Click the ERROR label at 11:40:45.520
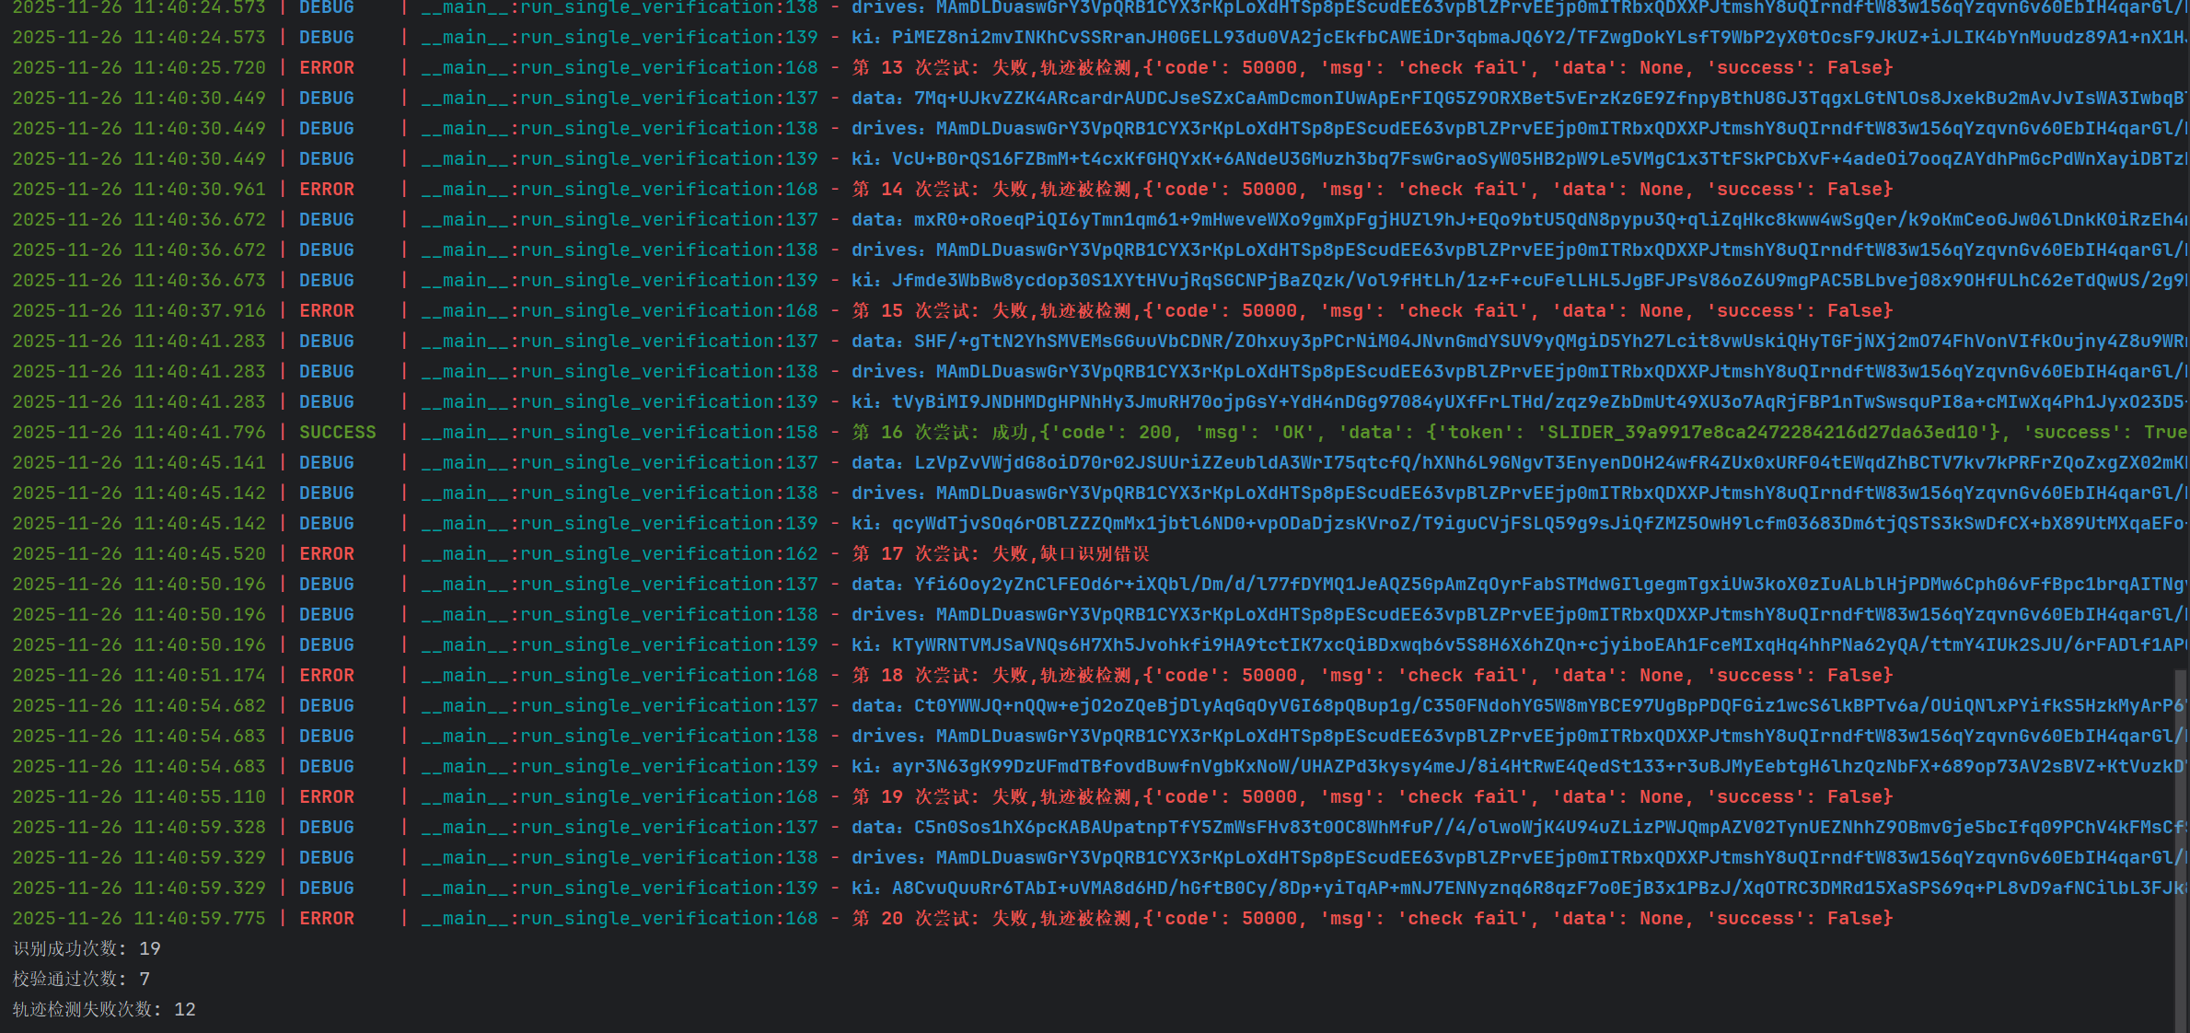Screen dimensions: 2190x1033 326,553
